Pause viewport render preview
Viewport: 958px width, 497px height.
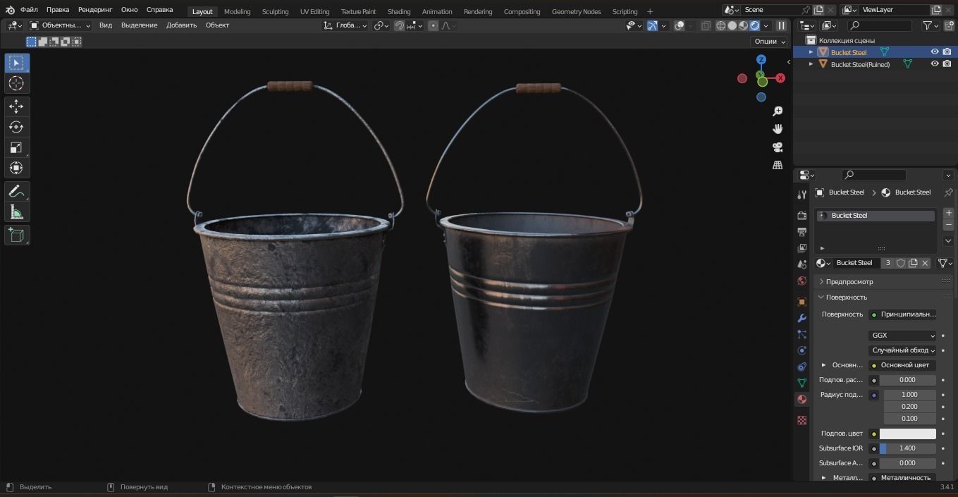[781, 25]
